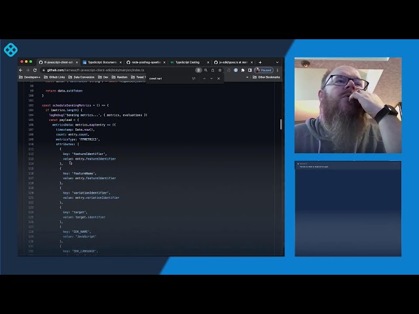The height and width of the screenshot is (314, 419).
Task: Switch to the js-sdk/types.ts tab
Action: pyautogui.click(x=233, y=62)
